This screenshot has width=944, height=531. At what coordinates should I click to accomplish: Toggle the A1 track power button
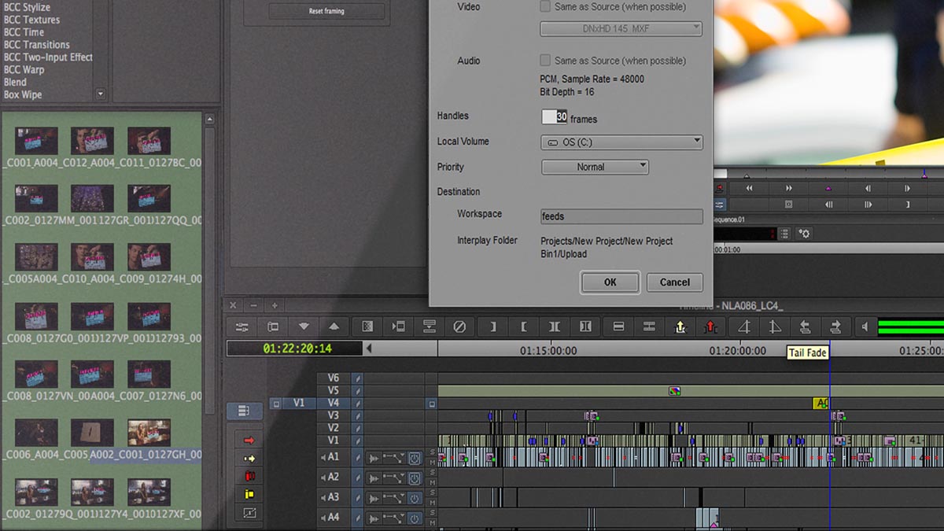point(415,457)
